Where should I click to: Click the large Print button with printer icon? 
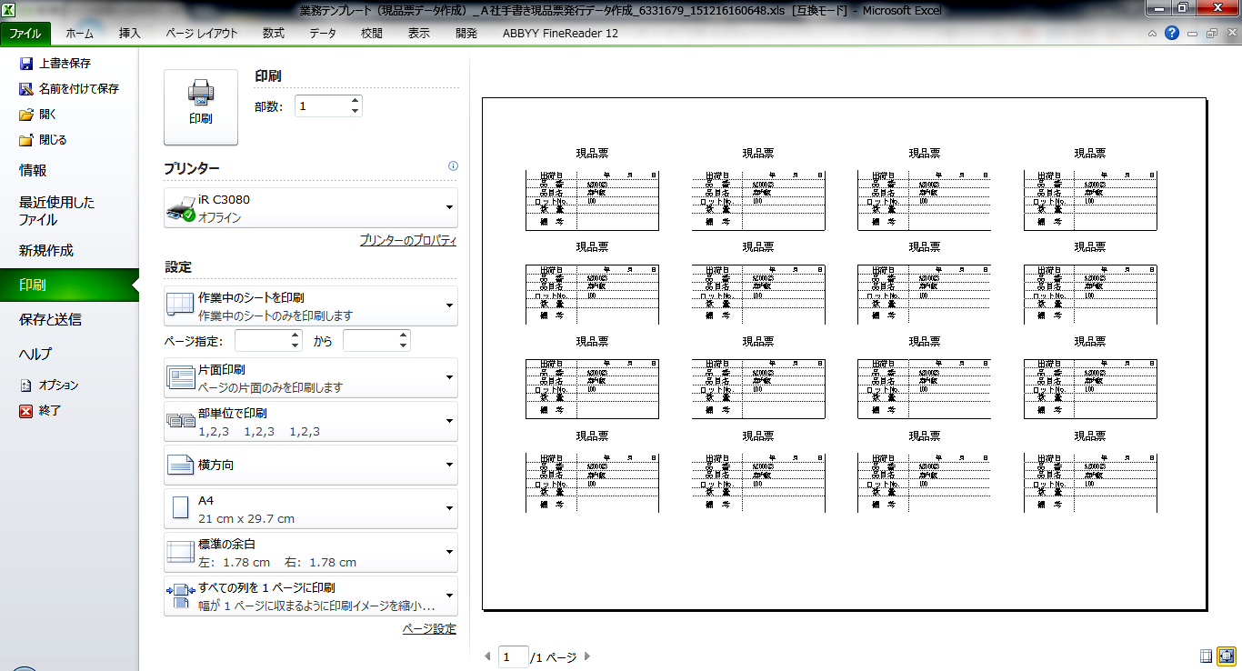[200, 106]
